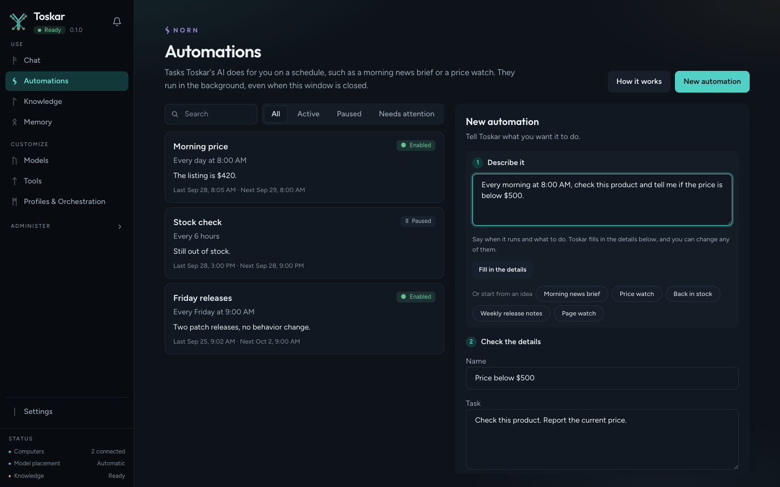Image resolution: width=780 pixels, height=487 pixels.
Task: Switch to the Paused filter tab
Action: click(349, 114)
